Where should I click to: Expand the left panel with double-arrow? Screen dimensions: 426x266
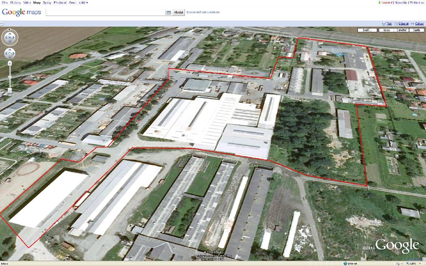point(1,23)
